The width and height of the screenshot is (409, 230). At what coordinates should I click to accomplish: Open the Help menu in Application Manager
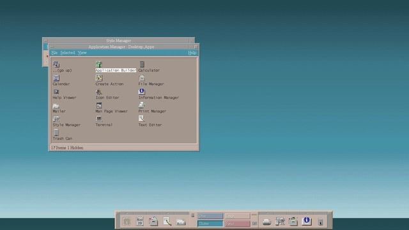(192, 52)
